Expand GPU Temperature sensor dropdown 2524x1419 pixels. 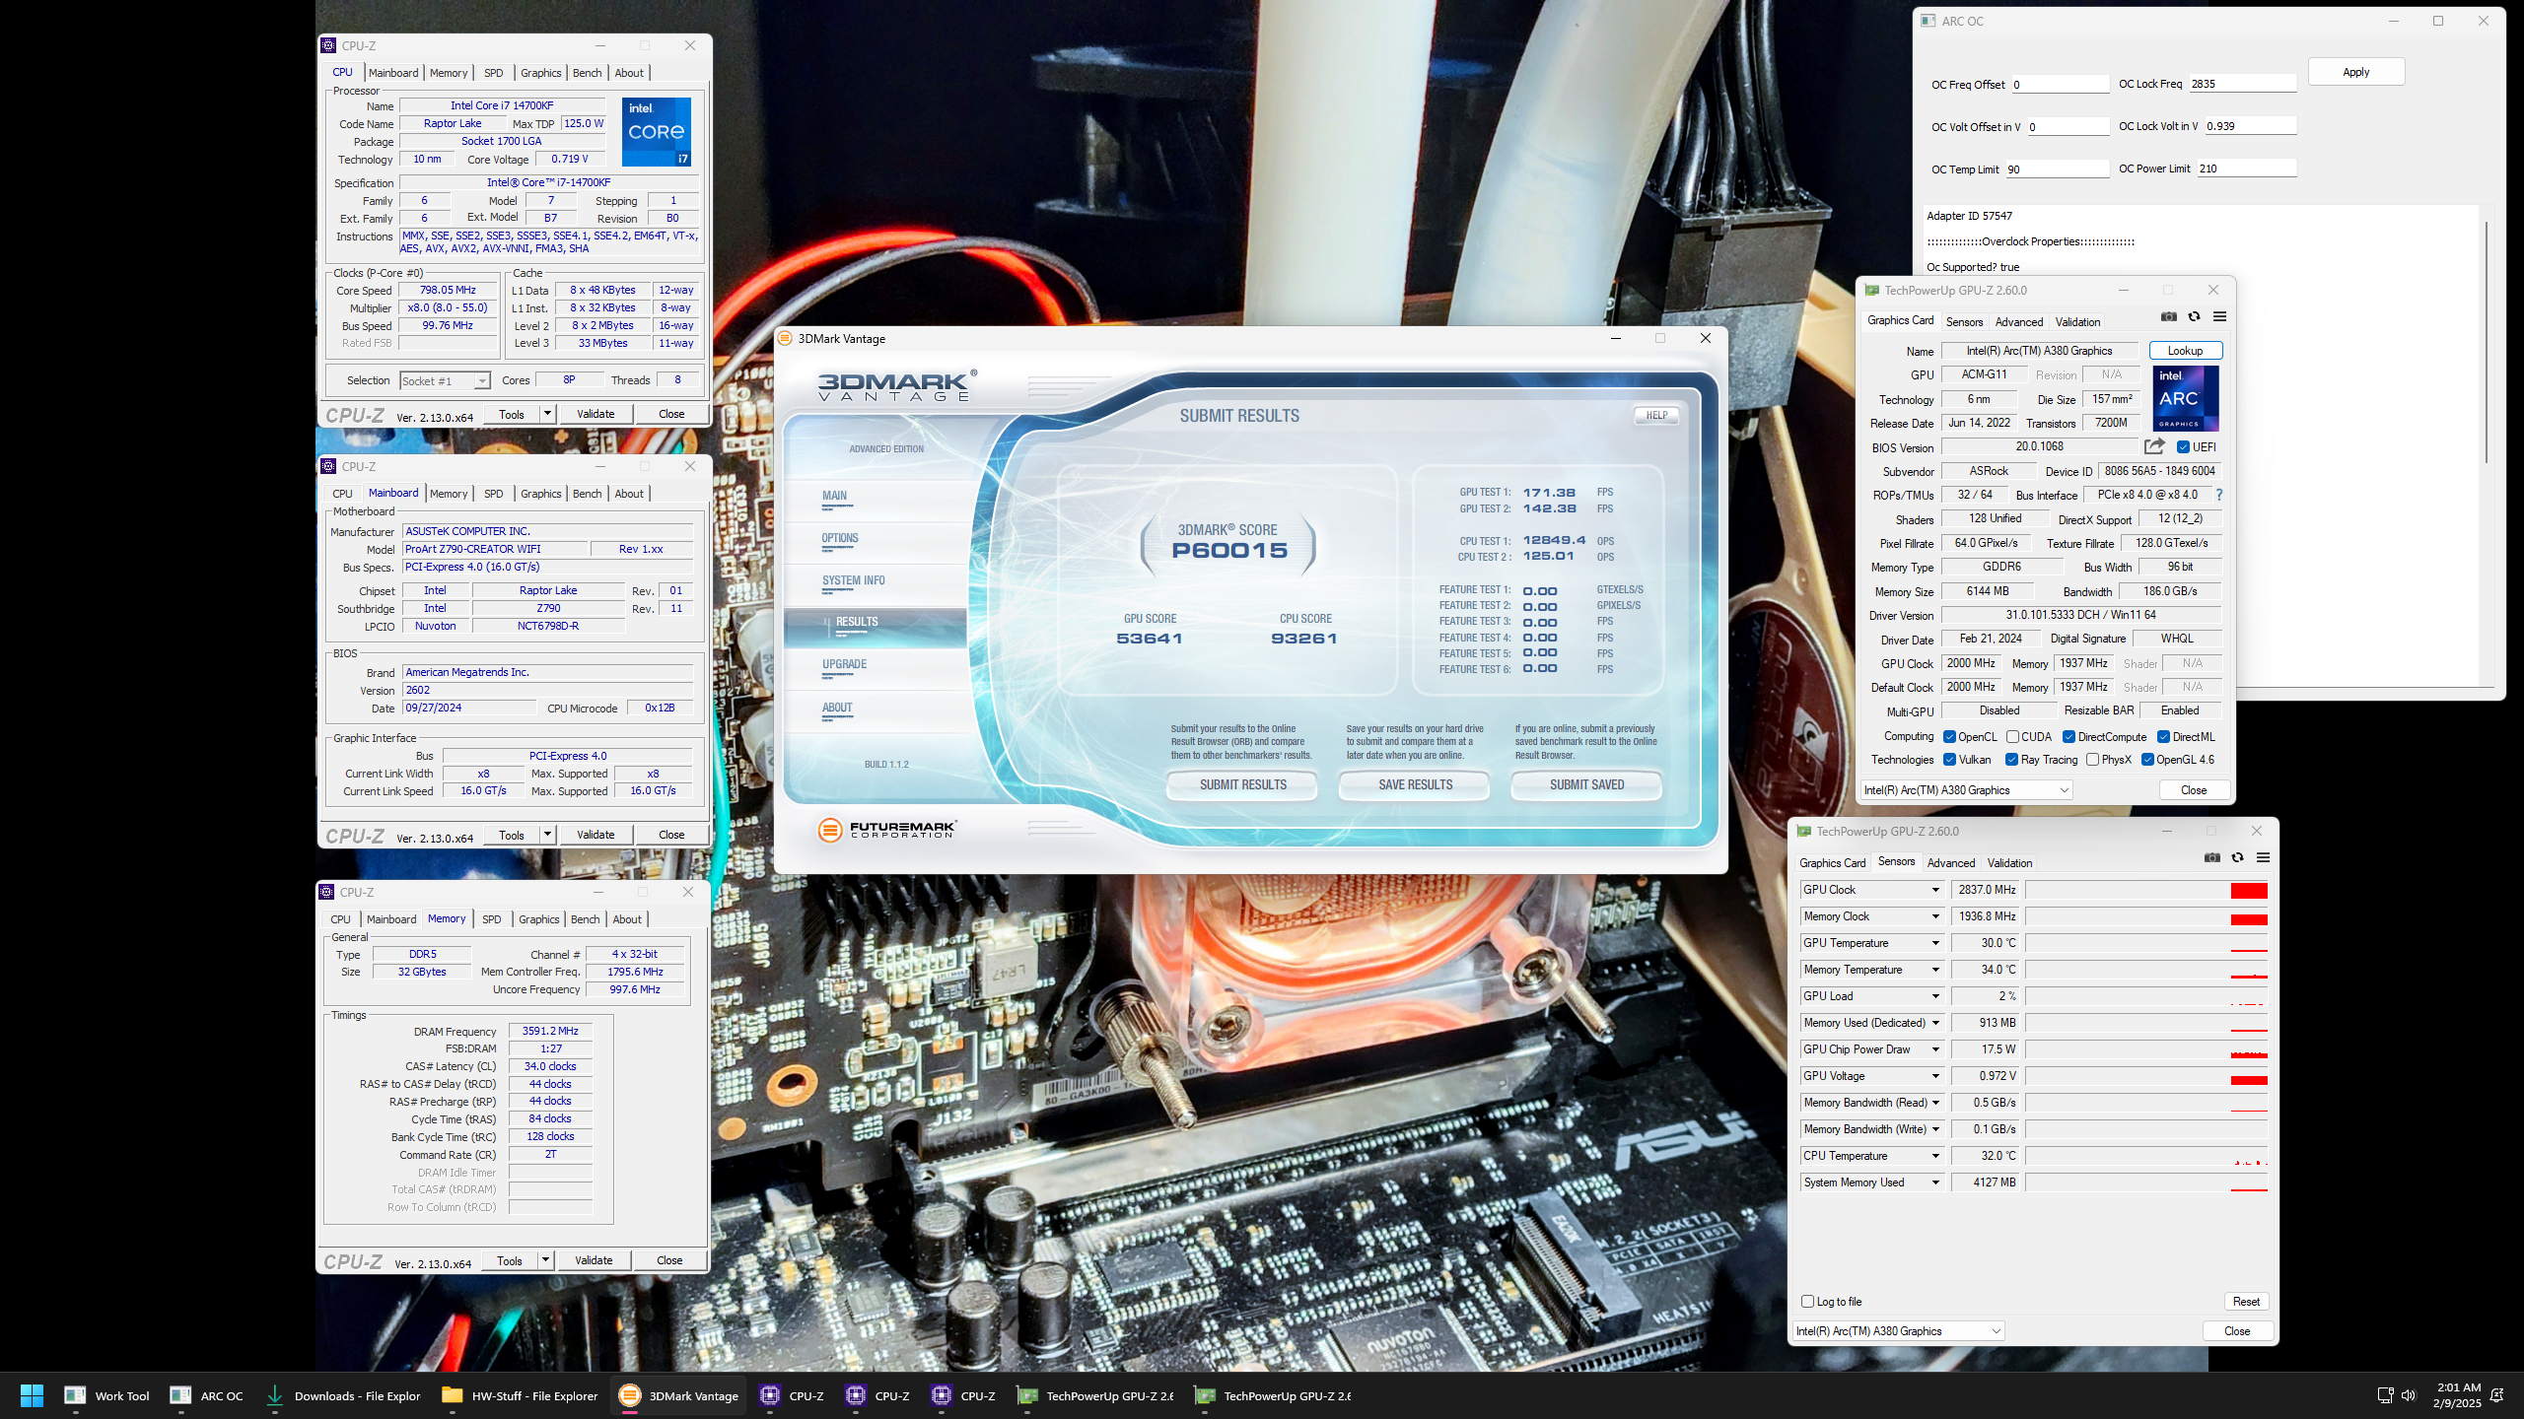1934,943
